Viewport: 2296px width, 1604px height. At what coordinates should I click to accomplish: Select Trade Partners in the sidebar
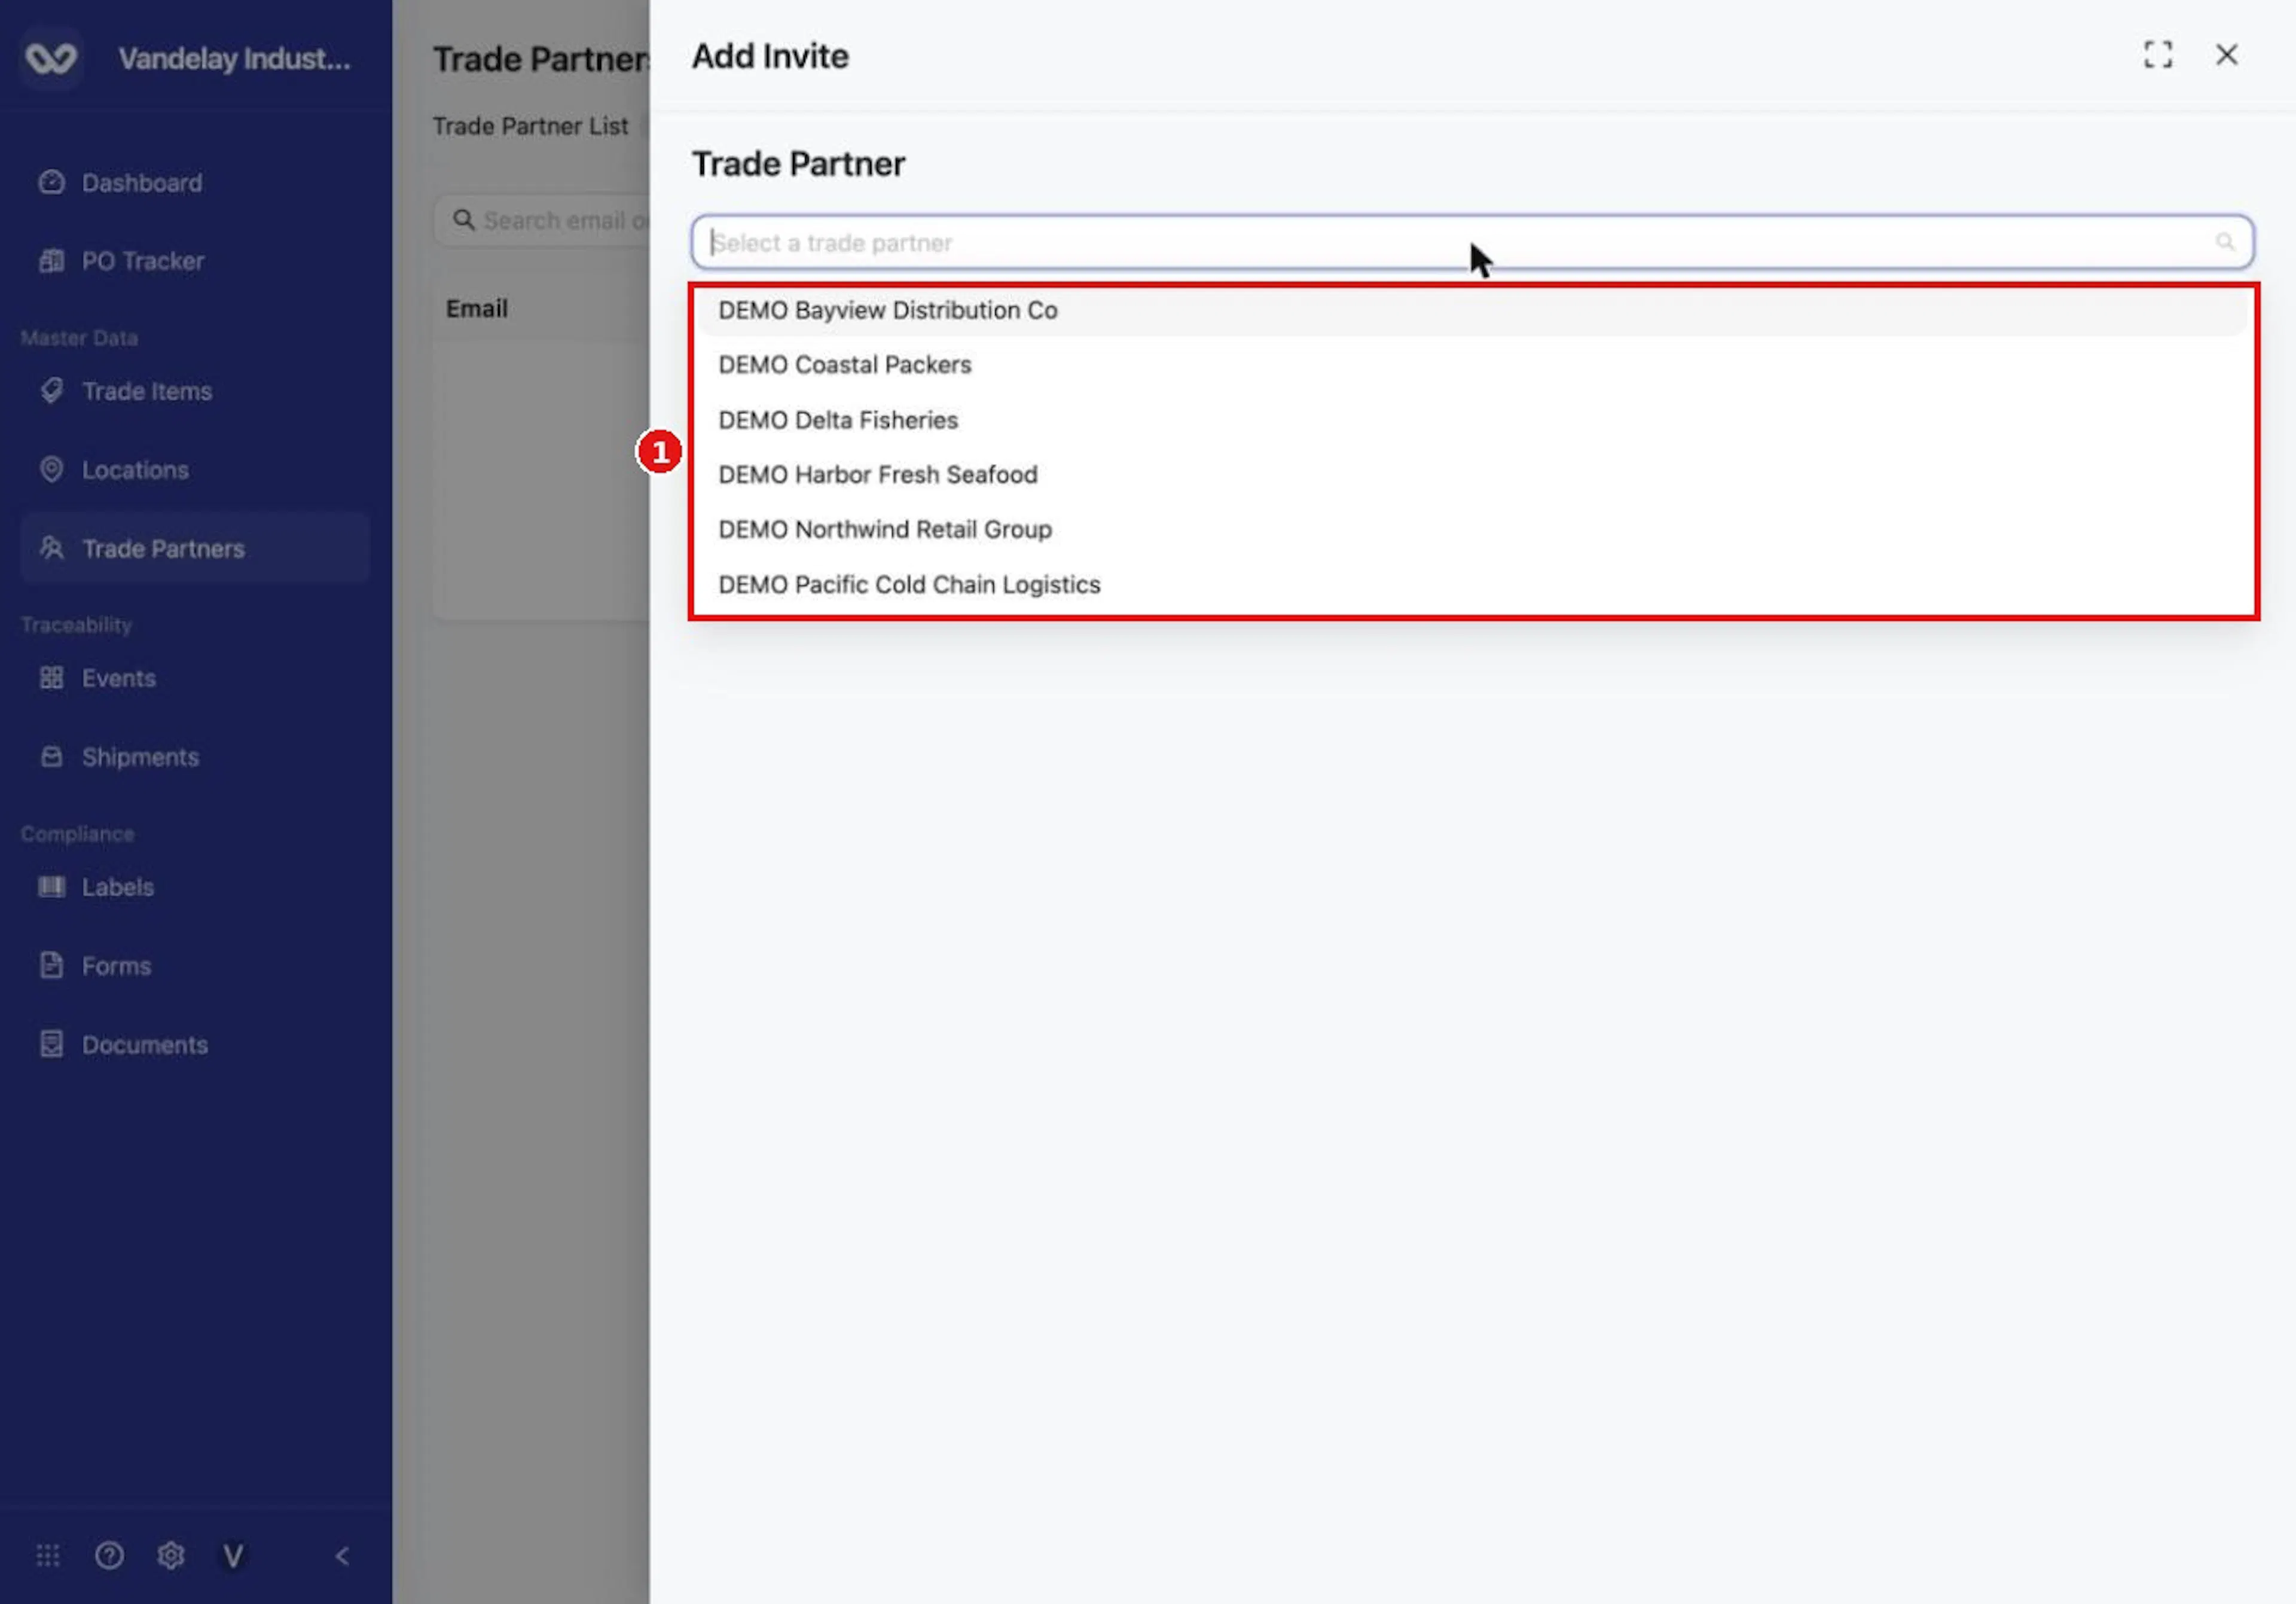pos(195,548)
